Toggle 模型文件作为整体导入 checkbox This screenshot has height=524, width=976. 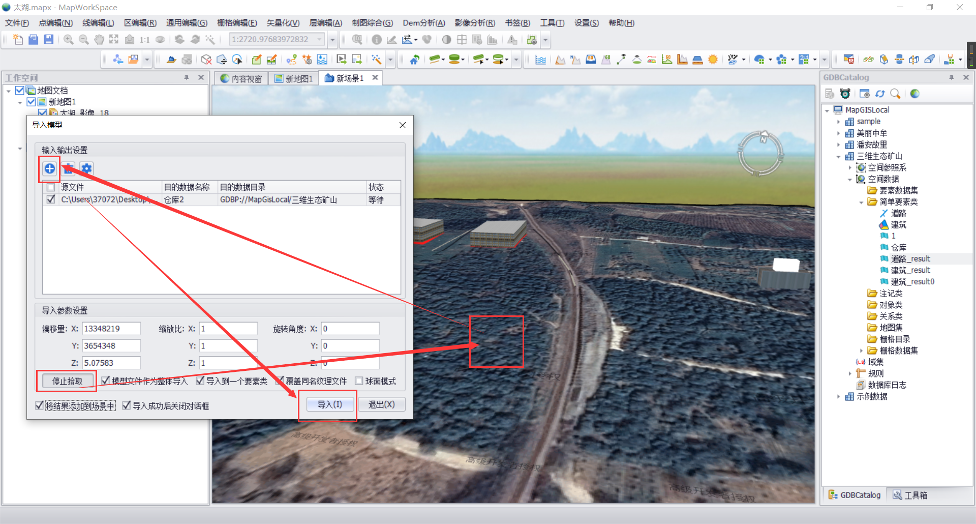[x=105, y=381]
